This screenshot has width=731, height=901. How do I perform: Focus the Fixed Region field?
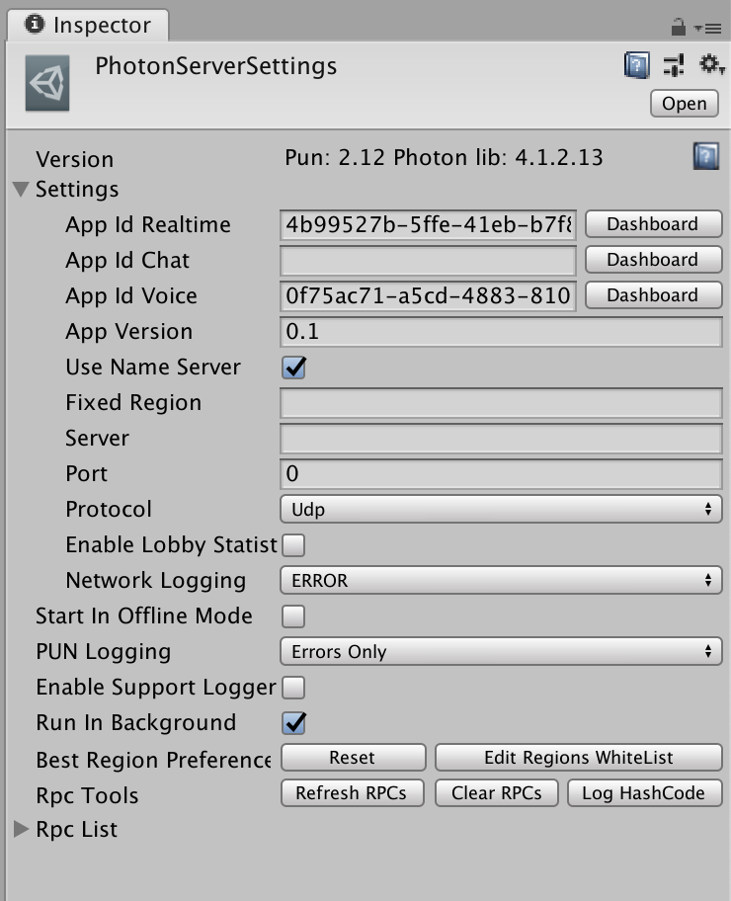pos(501,403)
